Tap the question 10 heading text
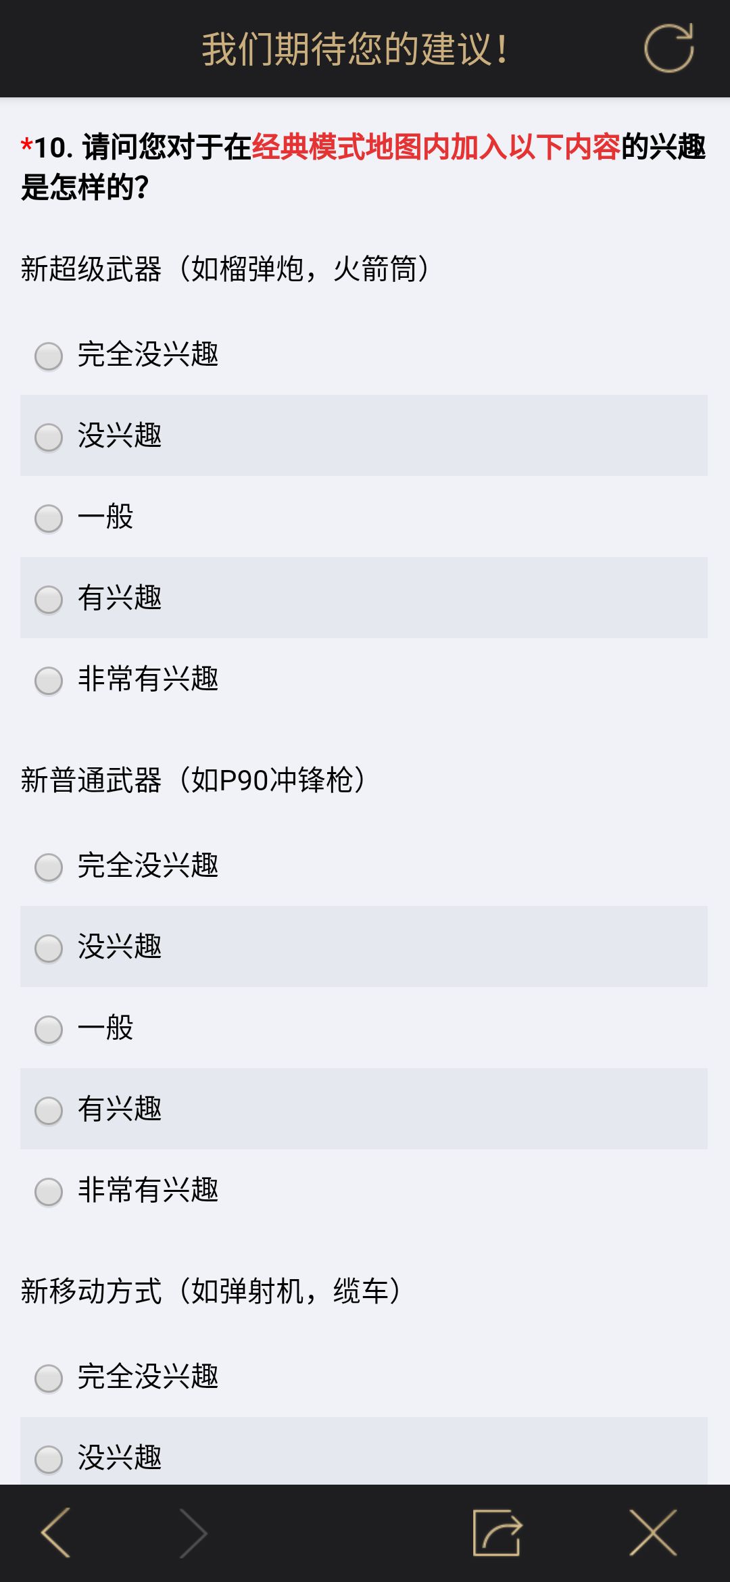 click(364, 166)
